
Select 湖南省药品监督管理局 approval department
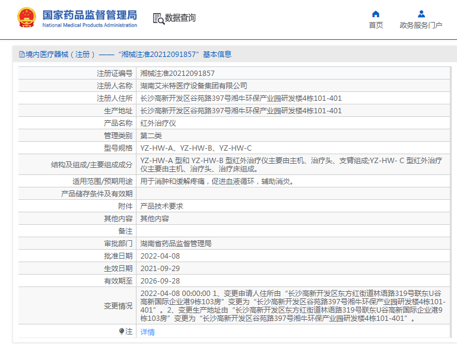(176, 244)
